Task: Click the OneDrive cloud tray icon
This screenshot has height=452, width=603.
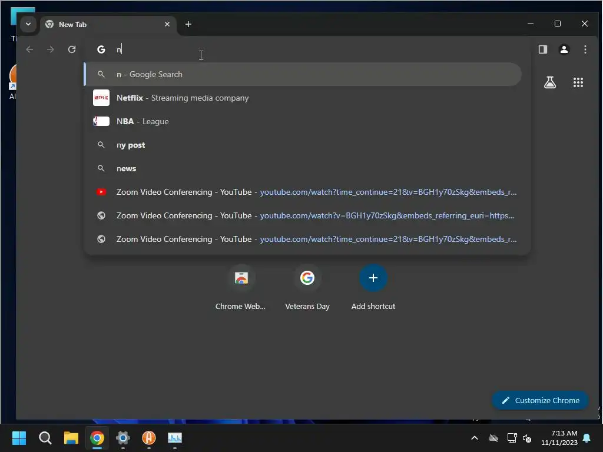Action: [493, 438]
